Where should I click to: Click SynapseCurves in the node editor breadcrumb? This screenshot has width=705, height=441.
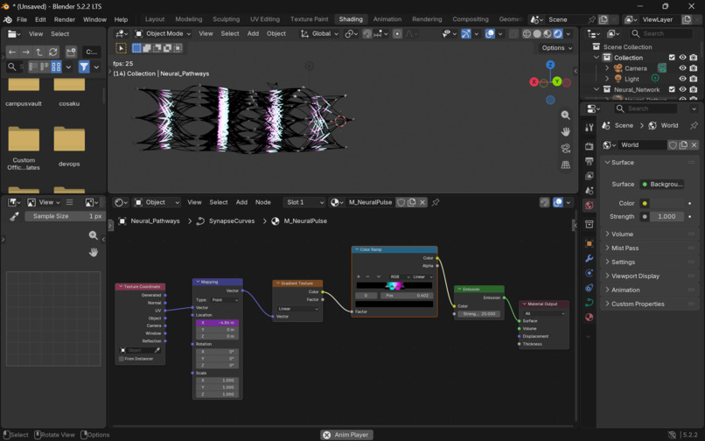point(232,221)
